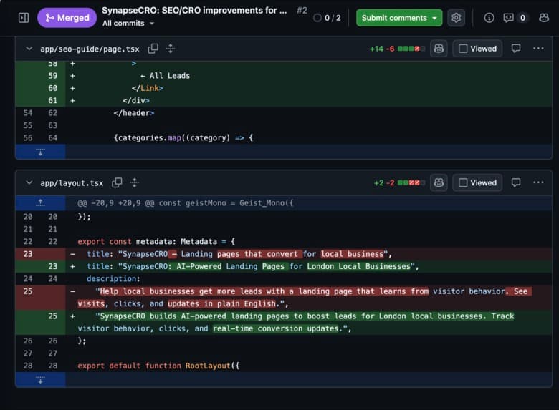The image size is (559, 410).
Task: Click the pull request title SynapseCRO: SEO/CRO improvements
Action: pyautogui.click(x=194, y=11)
